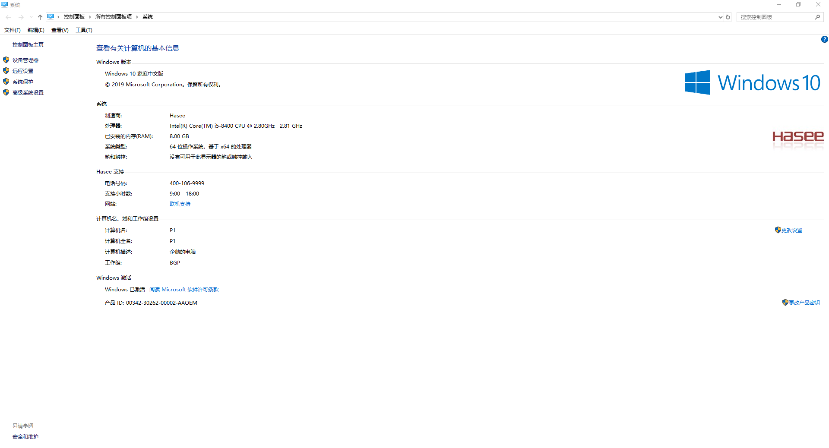This screenshot has height=448, width=829.
Task: Click the computer icon in address bar
Action: 51,17
